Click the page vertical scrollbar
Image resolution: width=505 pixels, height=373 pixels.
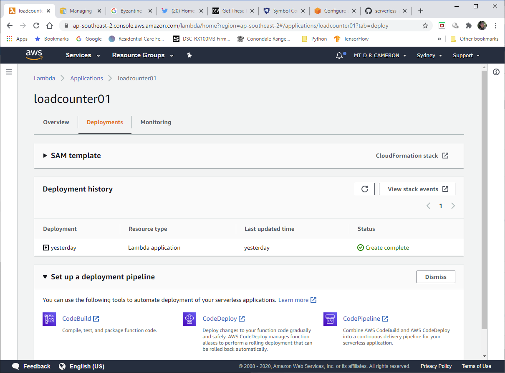(484, 199)
